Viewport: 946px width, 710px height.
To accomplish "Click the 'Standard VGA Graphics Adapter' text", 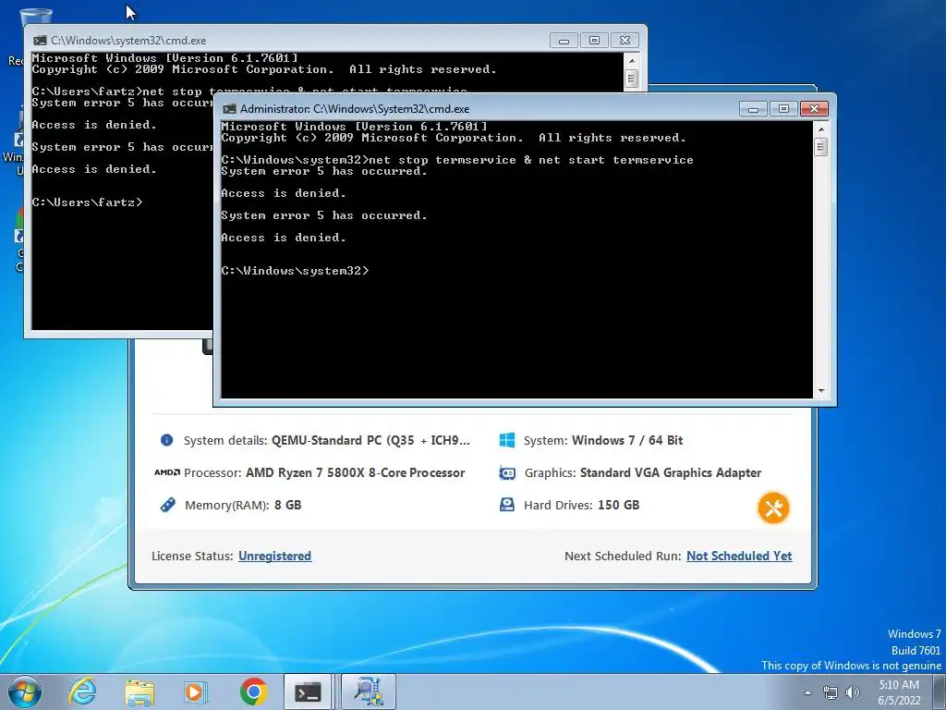I will tap(671, 472).
